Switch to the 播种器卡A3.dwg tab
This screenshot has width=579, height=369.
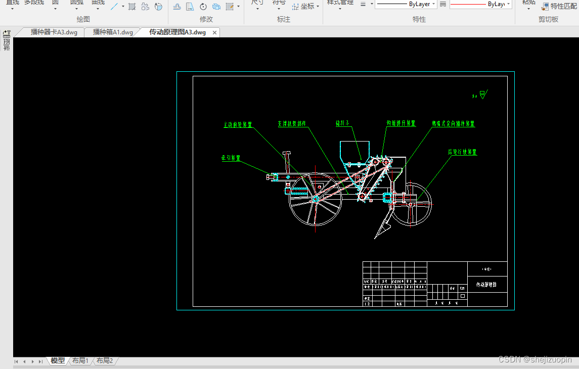click(54, 32)
